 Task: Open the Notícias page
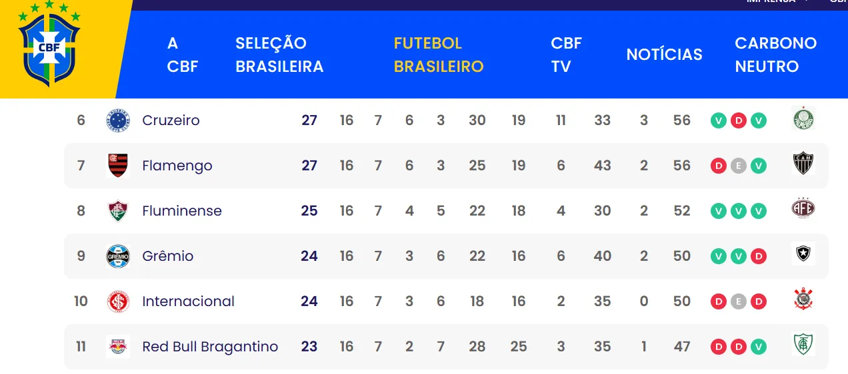coord(665,55)
